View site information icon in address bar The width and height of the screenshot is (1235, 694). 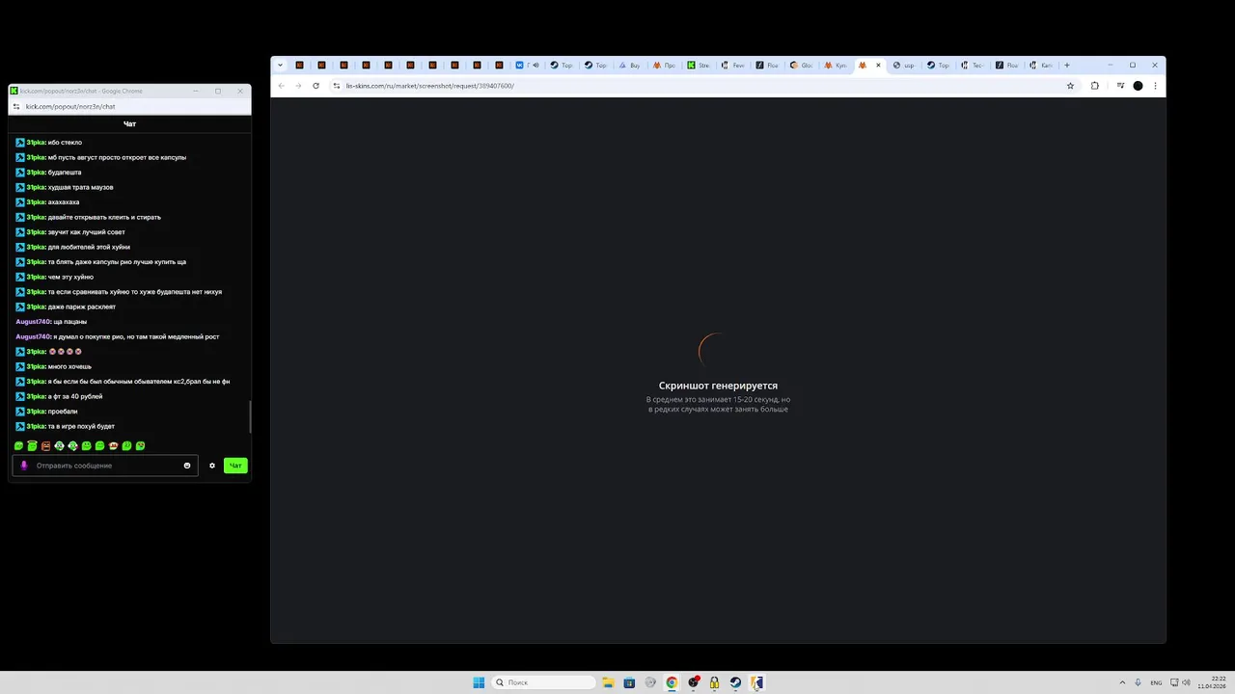[337, 86]
